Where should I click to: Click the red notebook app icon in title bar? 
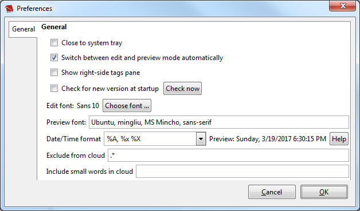9,9
